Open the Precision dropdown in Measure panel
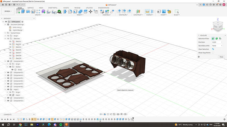This screenshot has height=127, width=227. 217,42
